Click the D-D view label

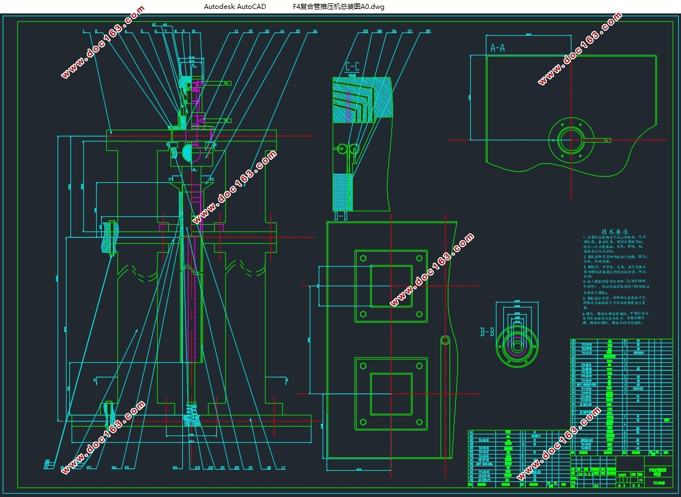click(341, 216)
